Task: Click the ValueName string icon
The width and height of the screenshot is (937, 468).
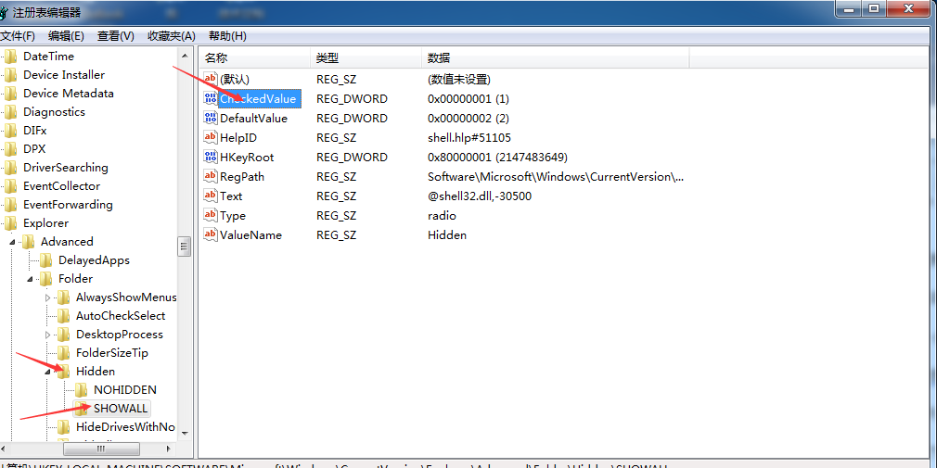Action: coord(211,235)
